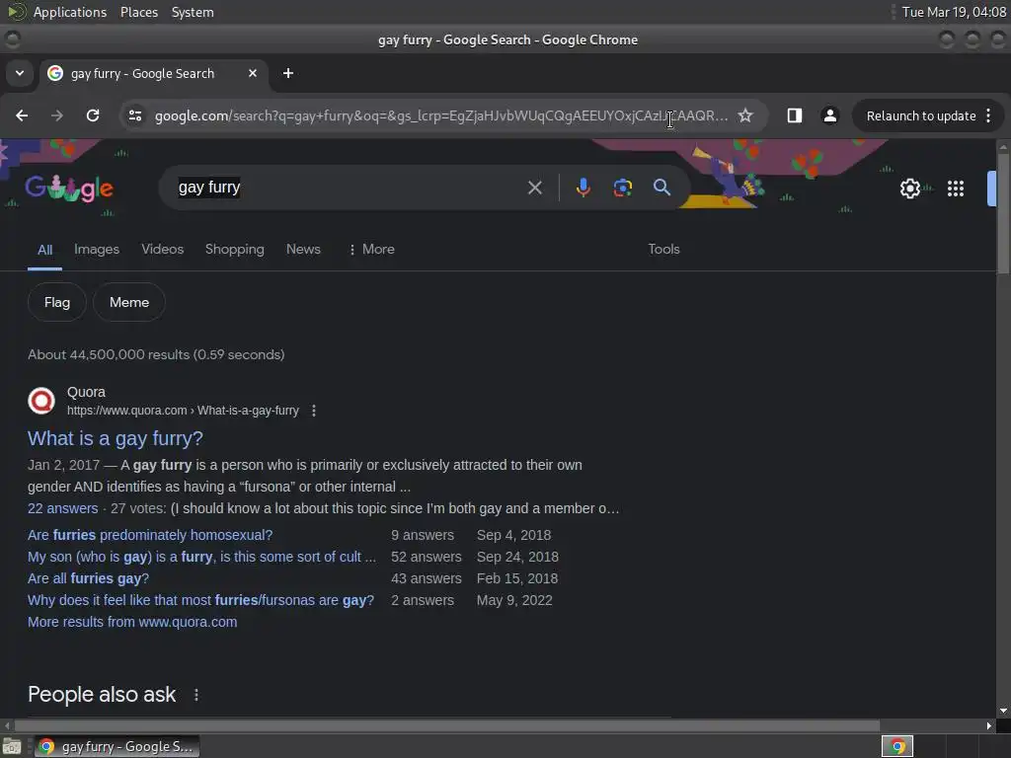Click the vertical page scrollbar
Screen dimensions: 1011x758
(x=1003, y=214)
